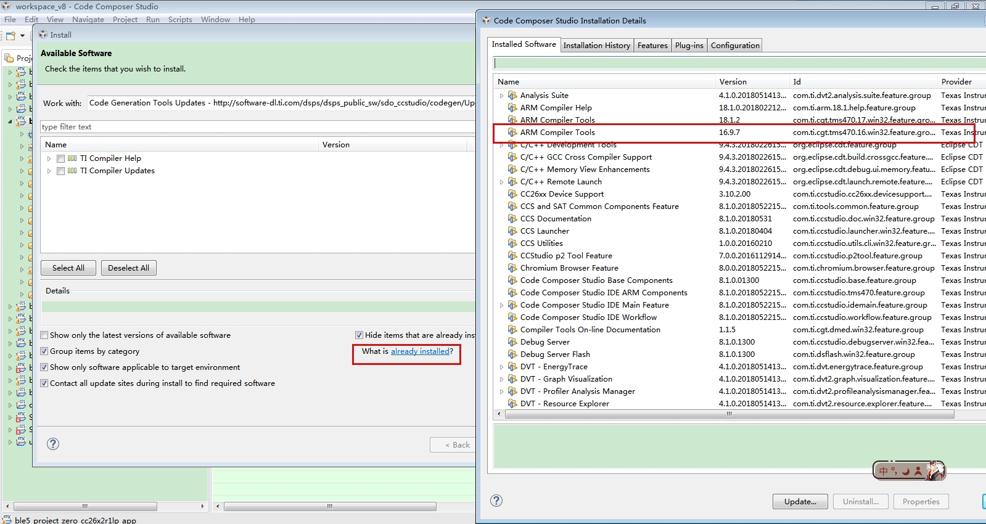The width and height of the screenshot is (986, 524).
Task: Open the Configuration tab
Action: pos(735,46)
